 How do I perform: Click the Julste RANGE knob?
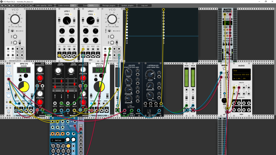[x=129, y=72]
